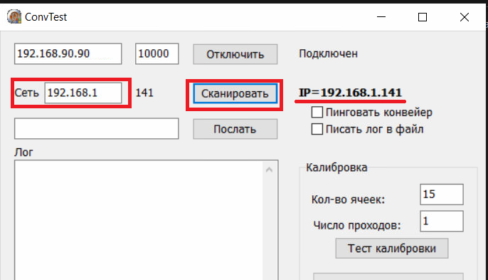This screenshot has width=488, height=280.
Task: Disconnect using the Отключить button
Action: click(235, 54)
